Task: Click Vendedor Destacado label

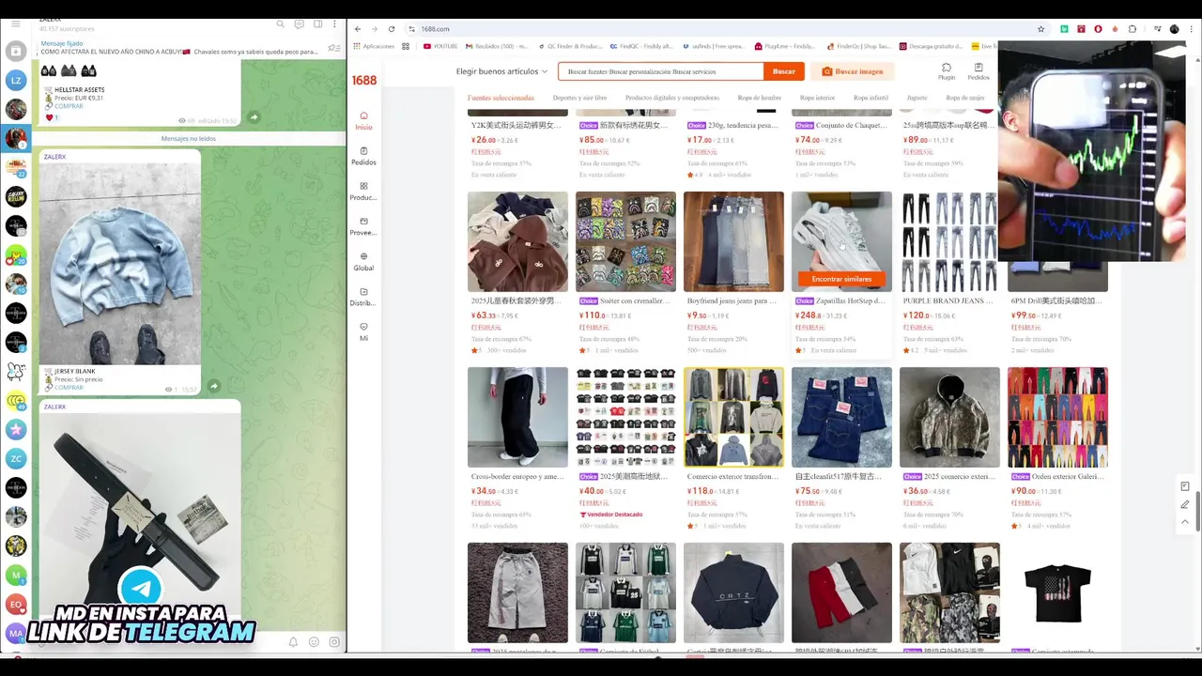Action: tap(611, 515)
